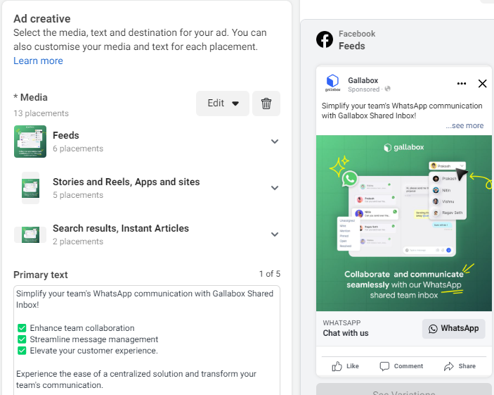This screenshot has width=494, height=395.
Task: Close the ad preview with X icon
Action: pos(482,84)
